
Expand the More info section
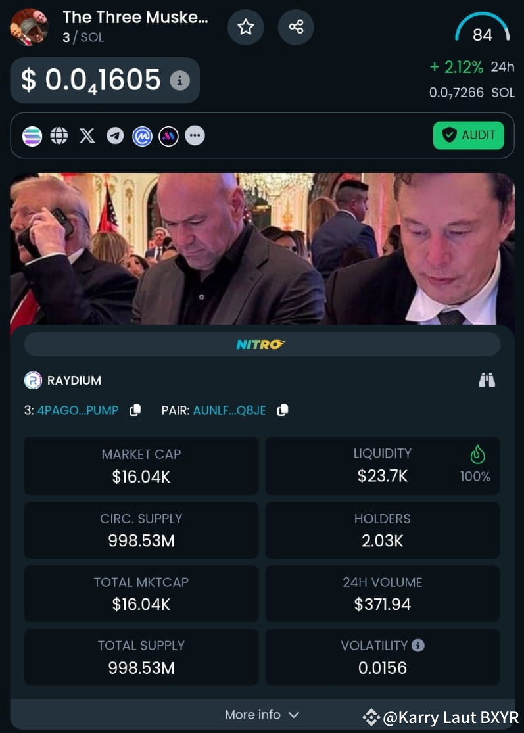262,715
